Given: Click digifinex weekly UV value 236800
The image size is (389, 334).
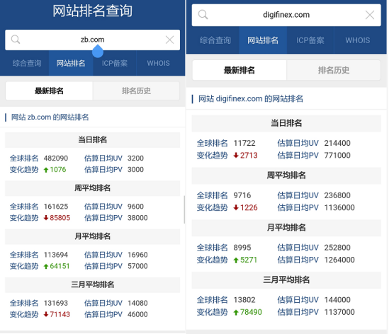Looking at the screenshot, I should point(337,195).
